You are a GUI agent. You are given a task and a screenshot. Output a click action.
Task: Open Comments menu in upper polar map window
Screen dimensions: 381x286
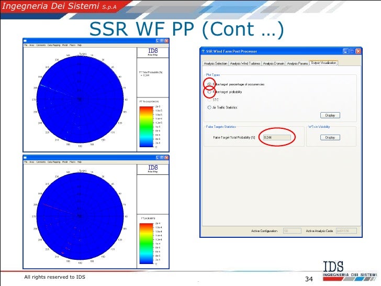41,45
